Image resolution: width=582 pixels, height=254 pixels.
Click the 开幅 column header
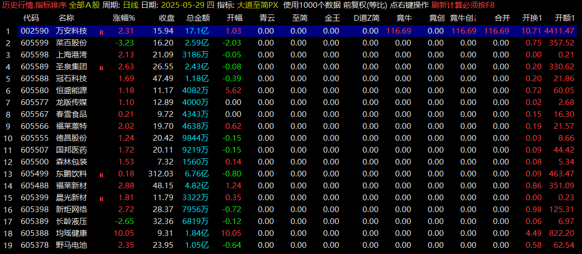235,18
